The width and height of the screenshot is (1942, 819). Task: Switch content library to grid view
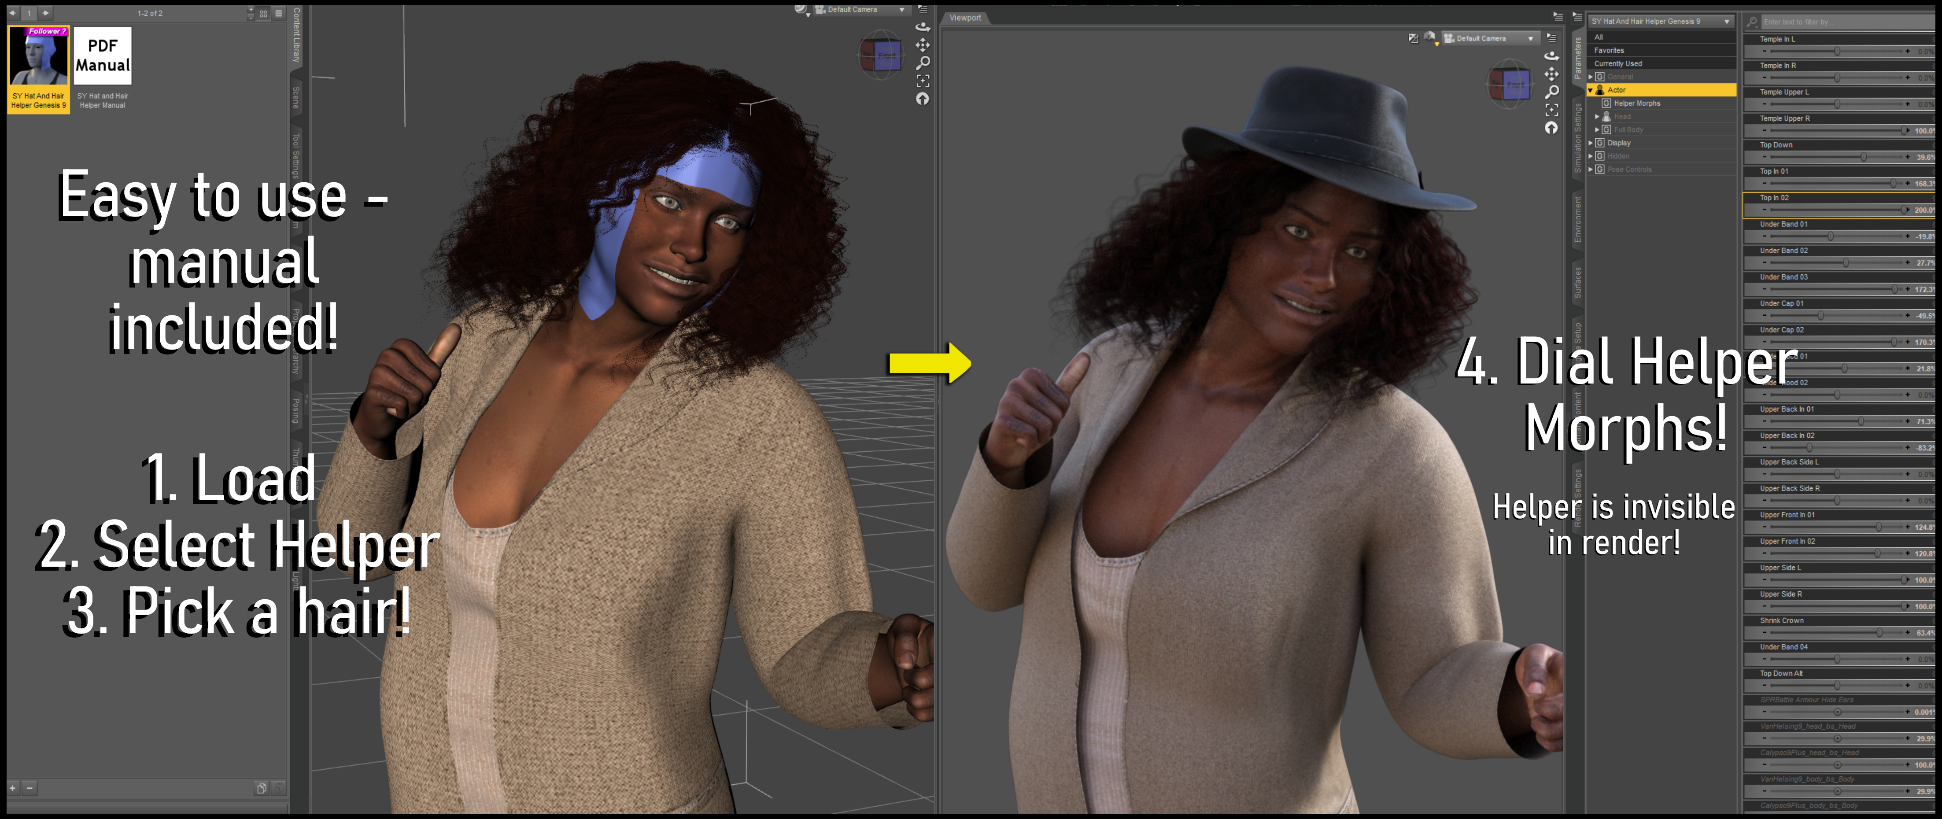point(263,14)
